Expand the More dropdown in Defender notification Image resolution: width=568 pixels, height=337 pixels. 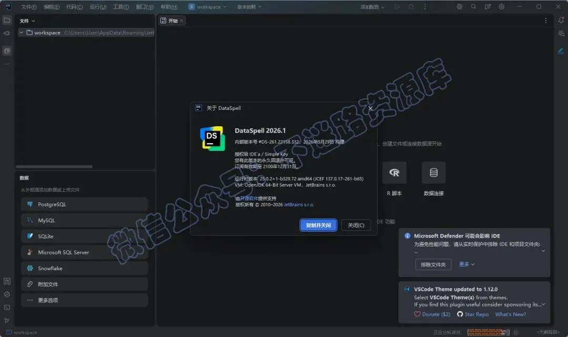(x=466, y=264)
